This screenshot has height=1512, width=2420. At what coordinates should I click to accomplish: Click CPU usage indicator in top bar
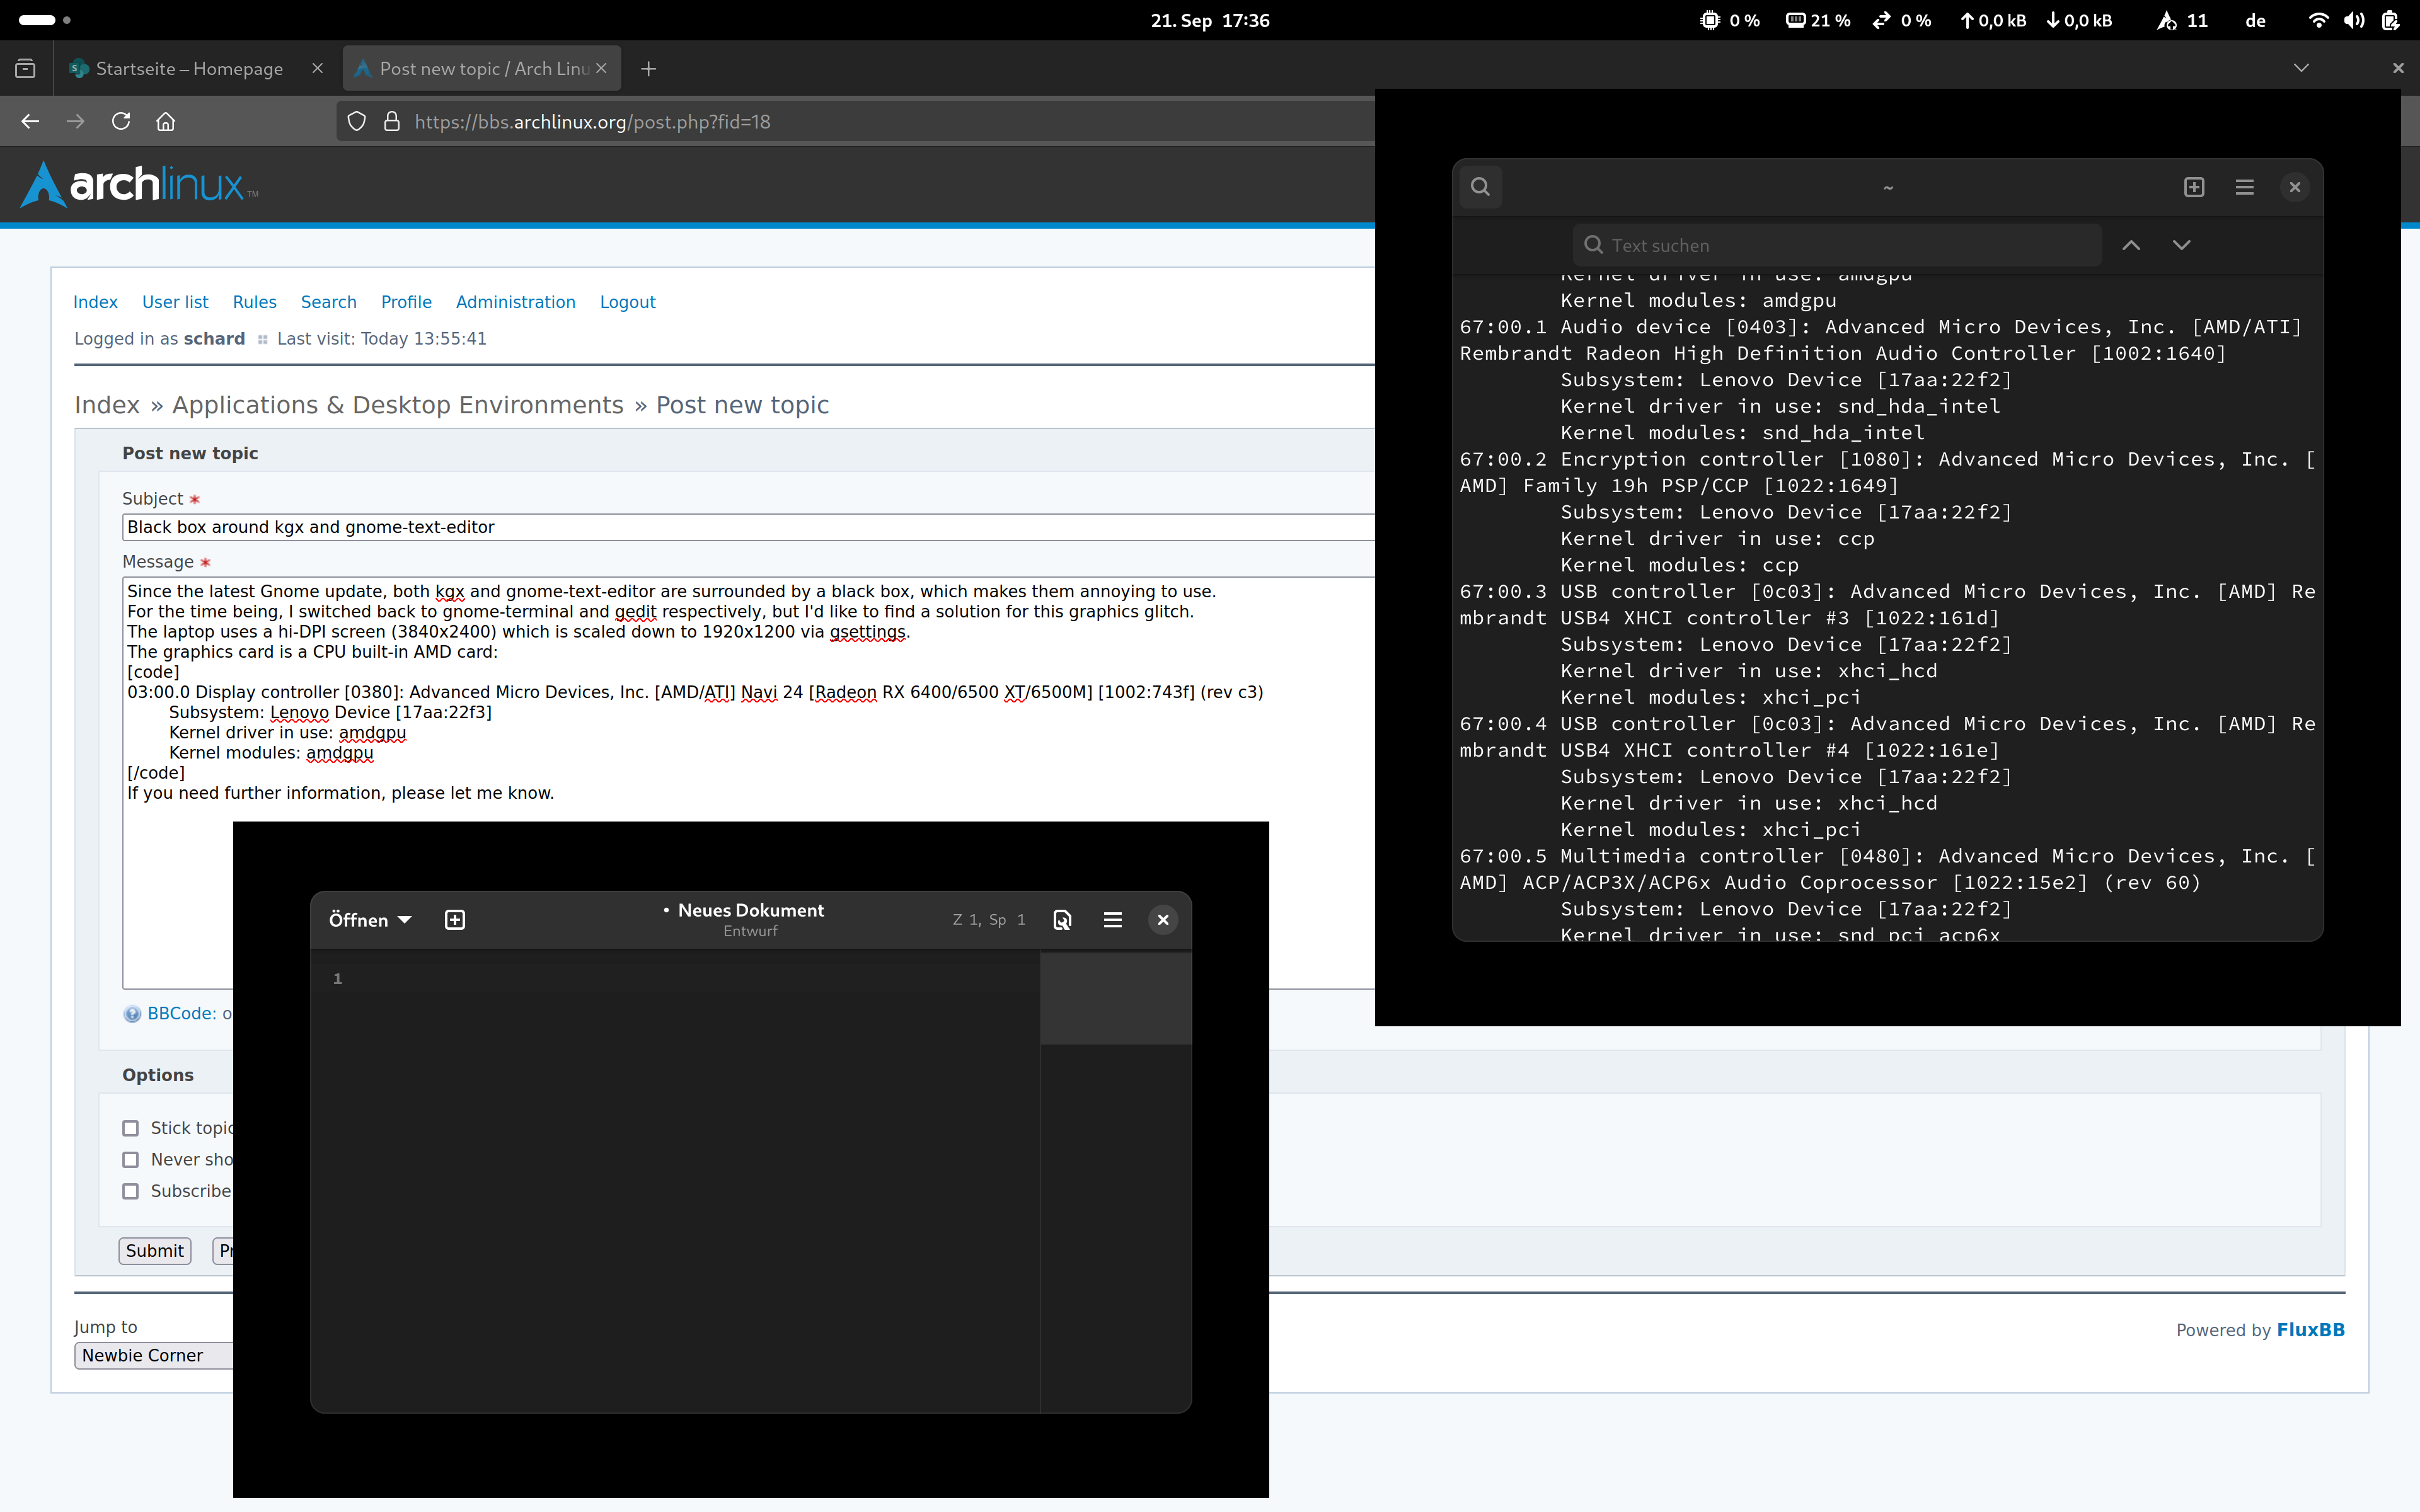tap(1730, 20)
